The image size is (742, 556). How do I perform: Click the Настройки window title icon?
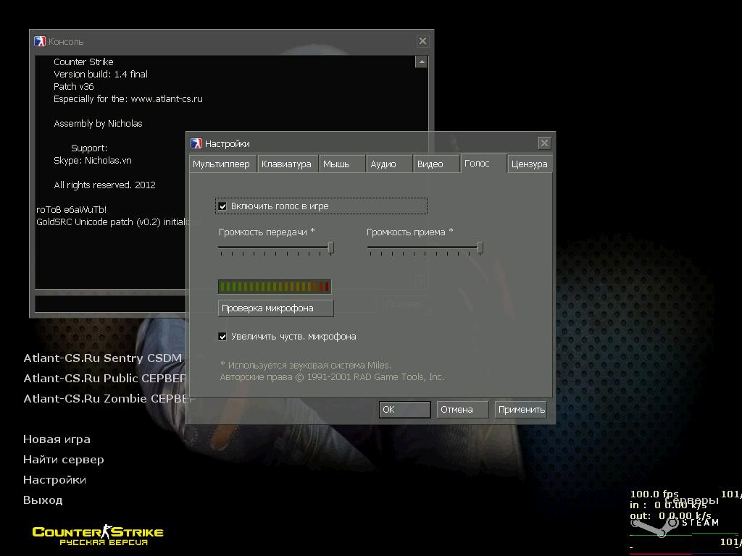click(x=196, y=143)
